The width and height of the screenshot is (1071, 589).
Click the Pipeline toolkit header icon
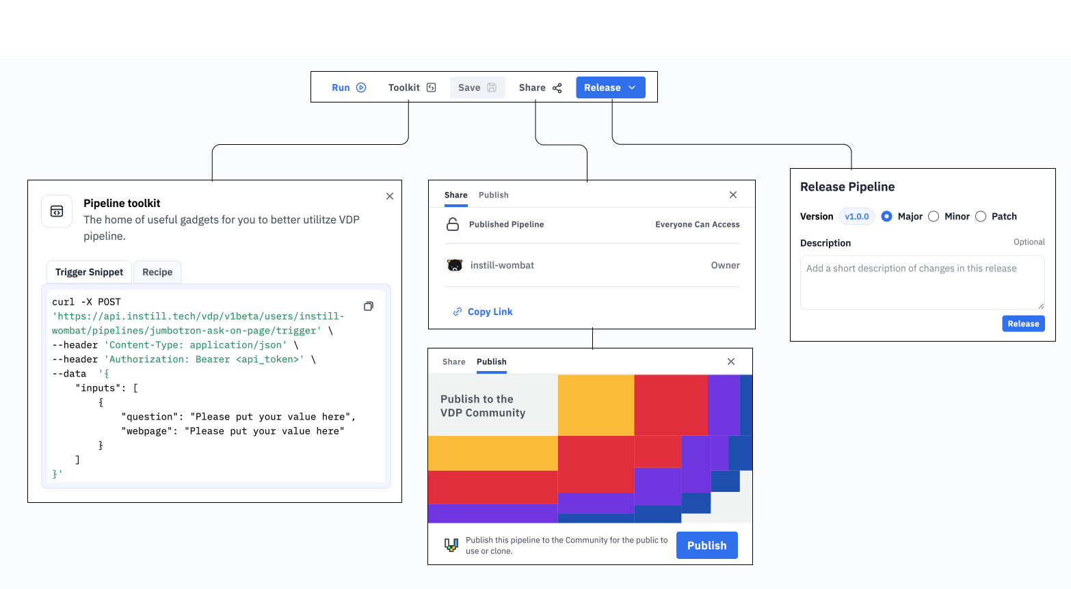tap(57, 211)
